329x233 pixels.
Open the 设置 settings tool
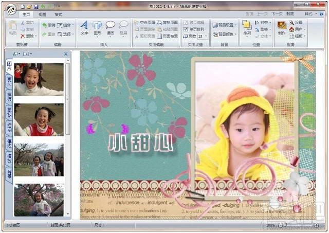296,23
